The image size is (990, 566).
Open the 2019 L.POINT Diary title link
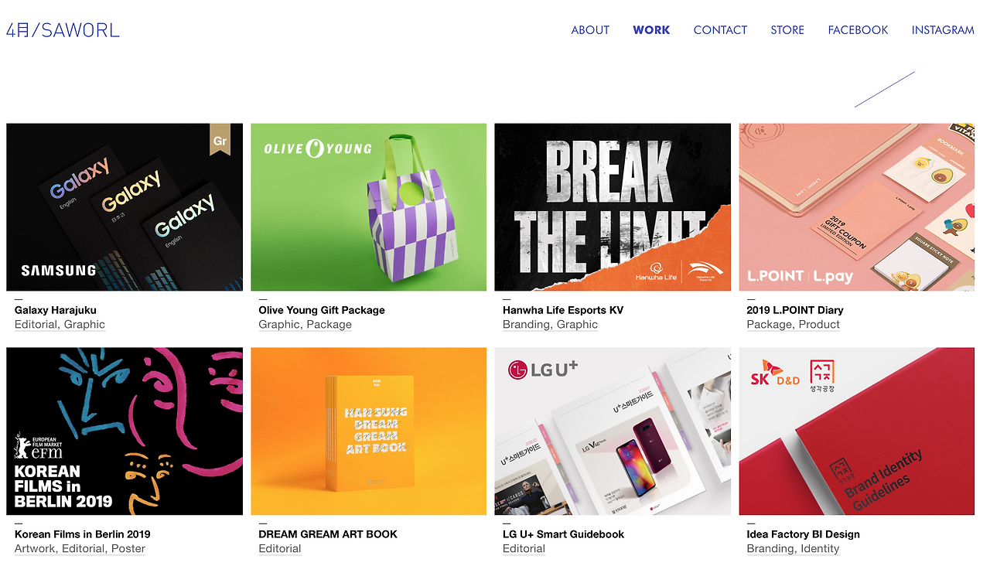[x=795, y=310]
